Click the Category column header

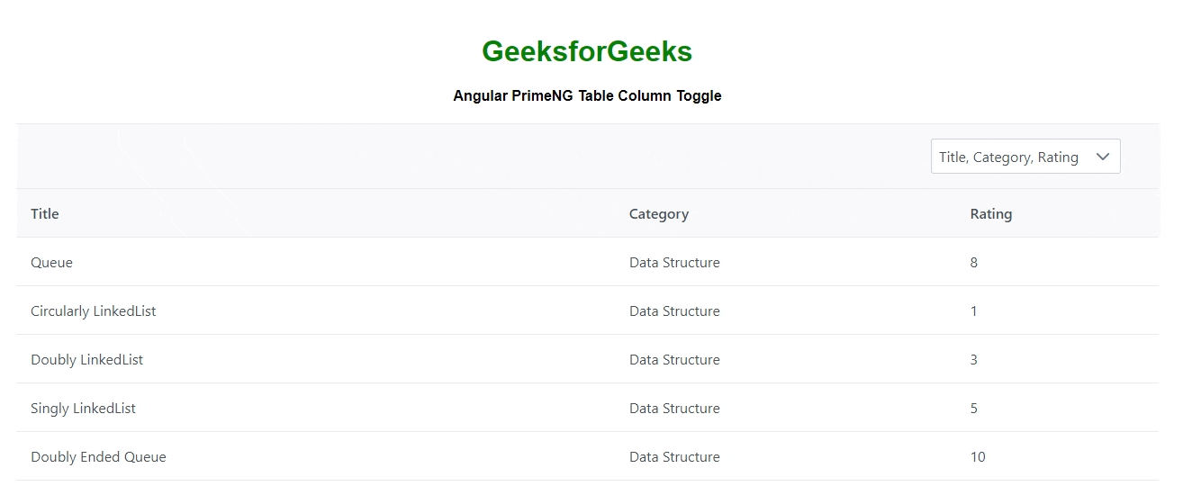658,214
